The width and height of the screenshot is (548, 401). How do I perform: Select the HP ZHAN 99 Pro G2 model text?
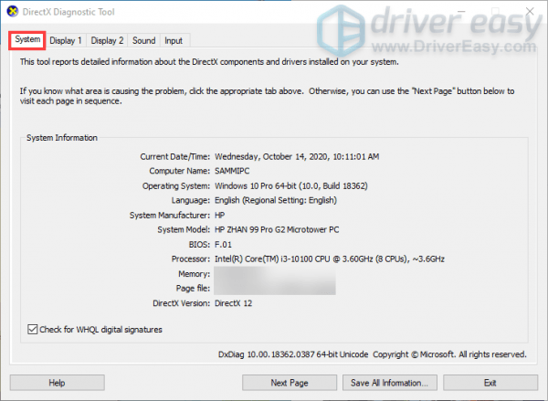tap(277, 229)
